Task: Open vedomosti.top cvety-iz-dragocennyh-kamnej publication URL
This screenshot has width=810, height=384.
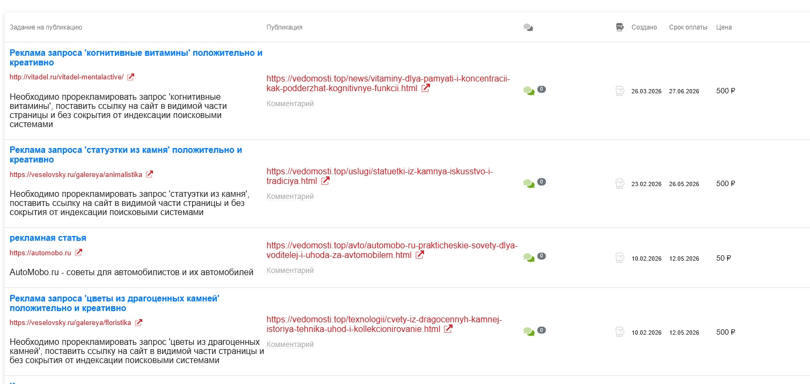Action: [384, 324]
